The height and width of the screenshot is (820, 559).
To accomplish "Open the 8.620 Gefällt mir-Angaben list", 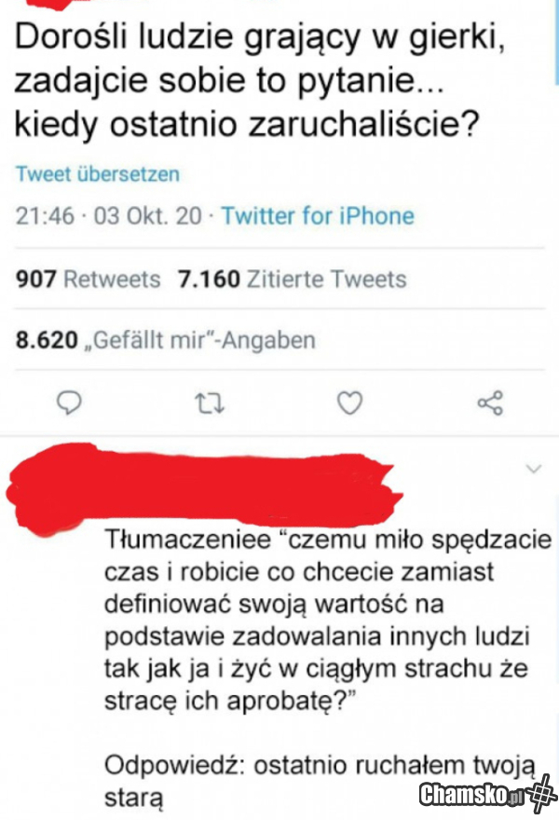I will [166, 340].
